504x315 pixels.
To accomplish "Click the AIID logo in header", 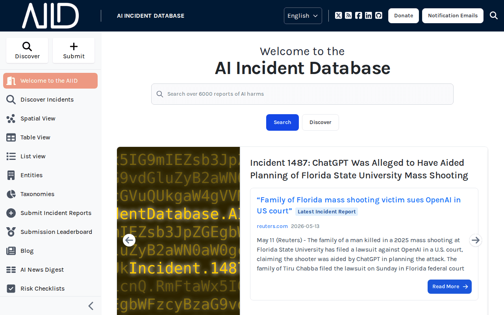I will [50, 16].
